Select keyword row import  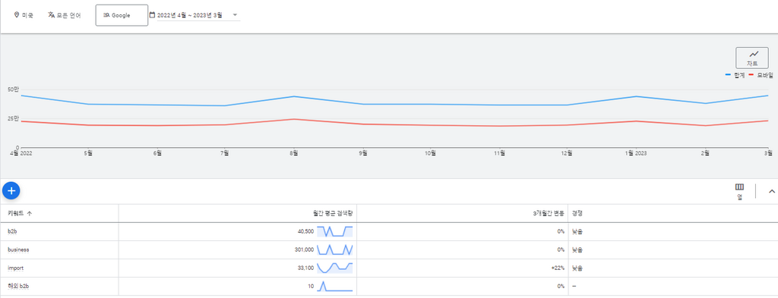point(389,268)
